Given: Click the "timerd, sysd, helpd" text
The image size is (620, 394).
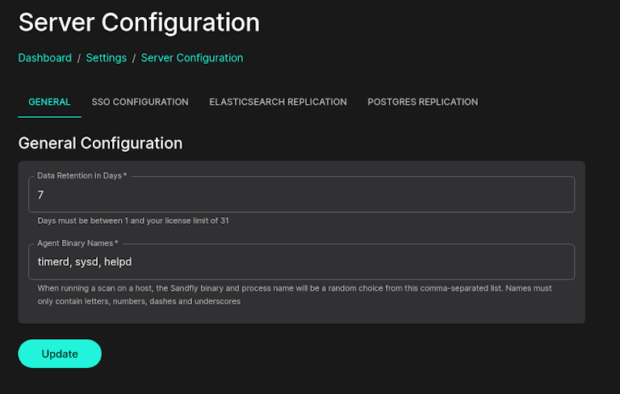Looking at the screenshot, I should pos(85,262).
